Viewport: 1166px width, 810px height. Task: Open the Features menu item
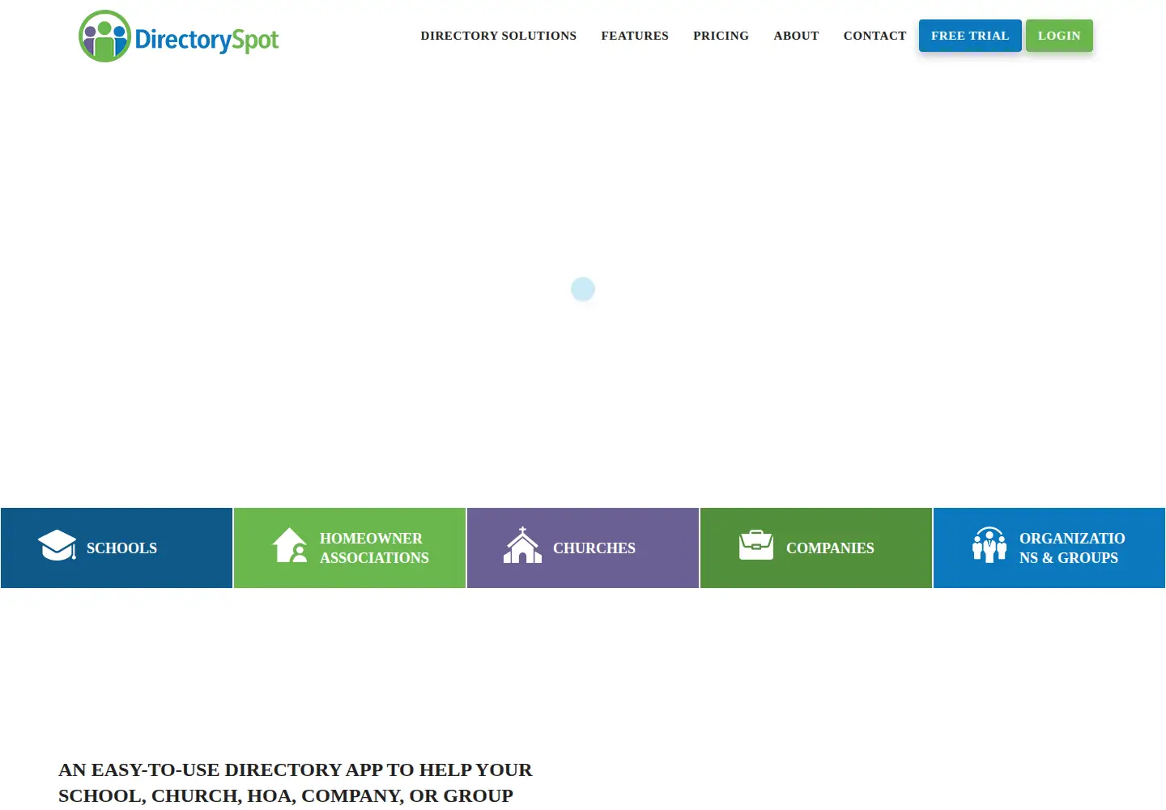pyautogui.click(x=635, y=36)
